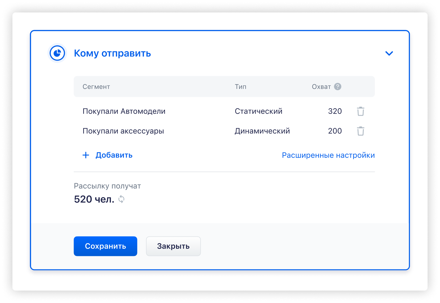Click the plus icon before Добавить
The height and width of the screenshot is (303, 440).
click(86, 155)
